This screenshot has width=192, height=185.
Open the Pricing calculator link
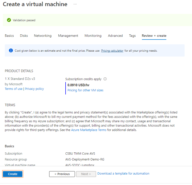pyautogui.click(x=112, y=51)
